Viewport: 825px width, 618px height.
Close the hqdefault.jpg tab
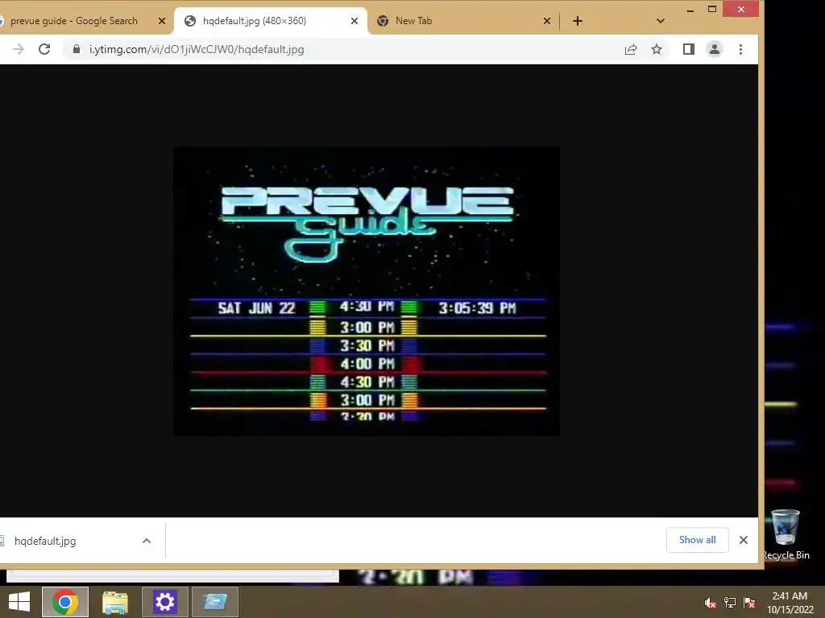pos(354,21)
